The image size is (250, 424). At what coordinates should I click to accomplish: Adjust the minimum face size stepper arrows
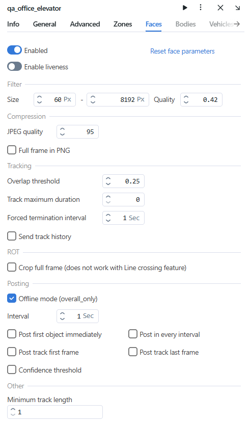[39, 99]
